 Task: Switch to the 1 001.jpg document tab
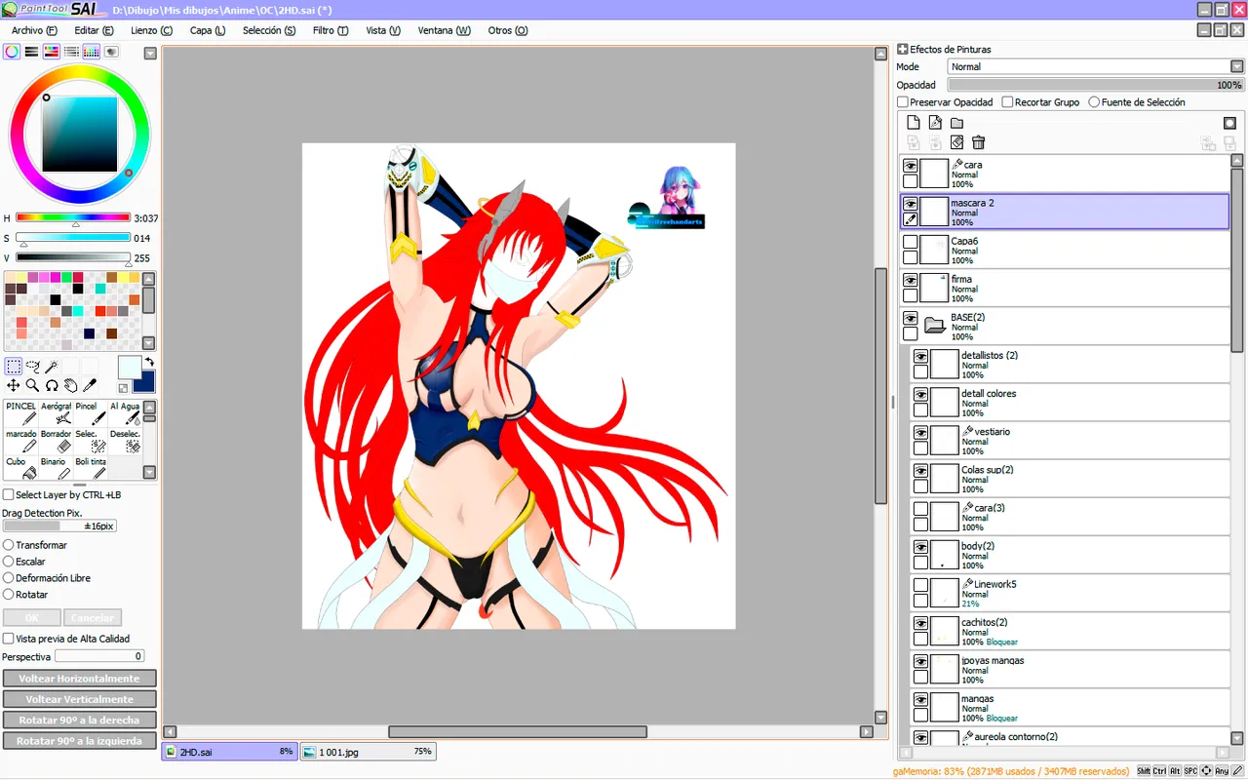pyautogui.click(x=368, y=752)
